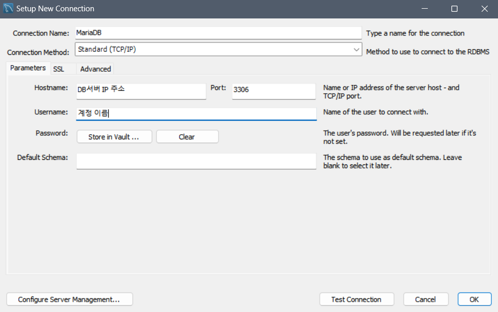The image size is (498, 312).
Task: Switch to the SSL tab
Action: tap(58, 69)
